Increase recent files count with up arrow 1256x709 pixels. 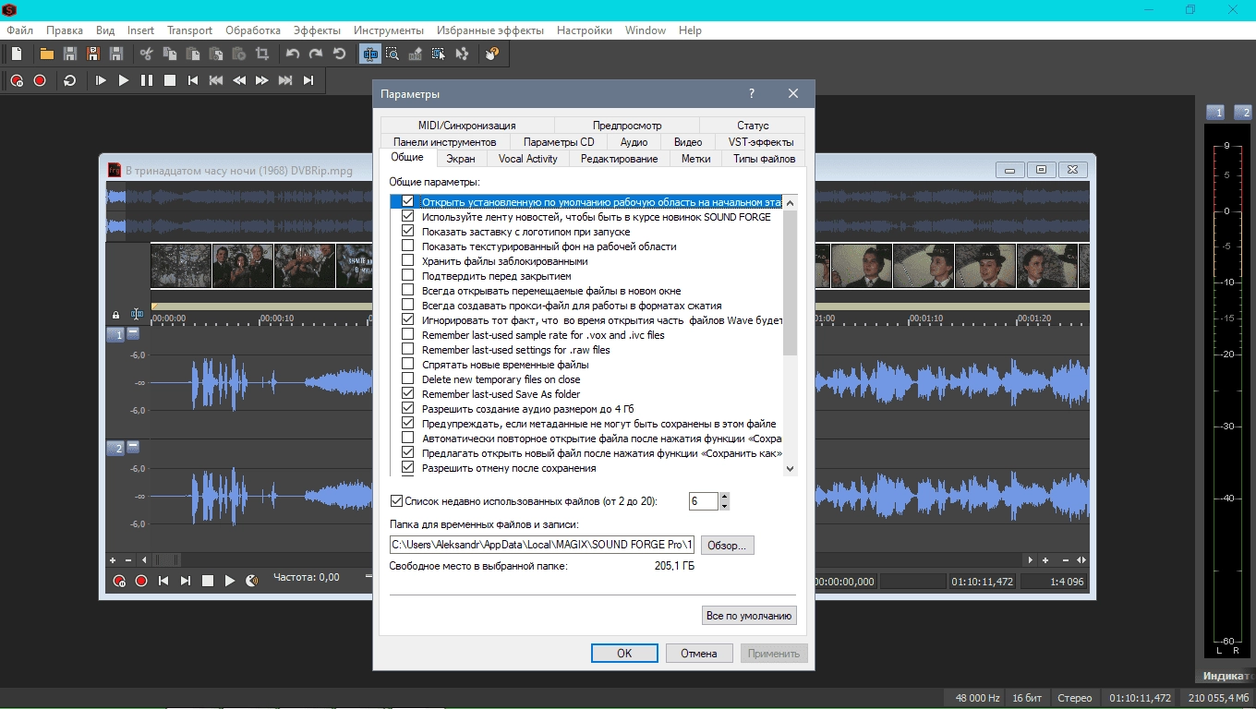pos(724,497)
